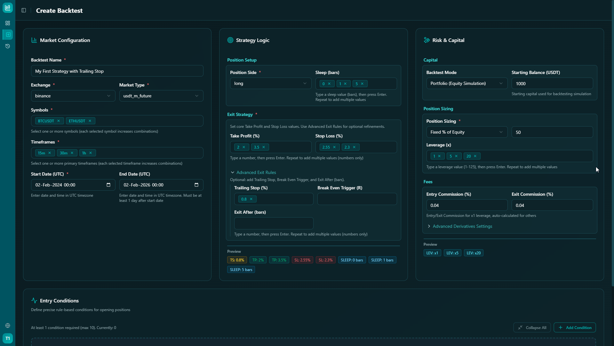
Task: Click the 'SL: 2.55%' preview badge
Action: click(x=302, y=260)
